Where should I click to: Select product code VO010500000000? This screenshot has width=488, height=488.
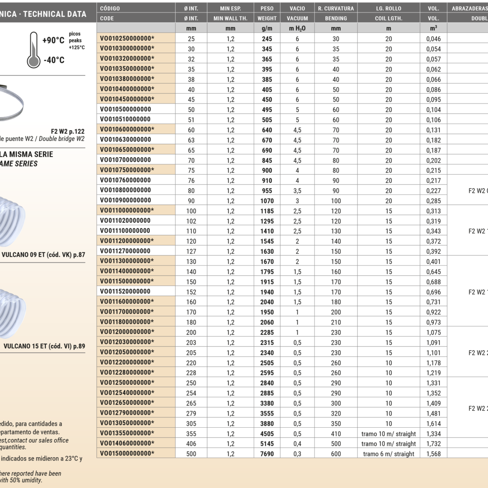click(x=125, y=110)
